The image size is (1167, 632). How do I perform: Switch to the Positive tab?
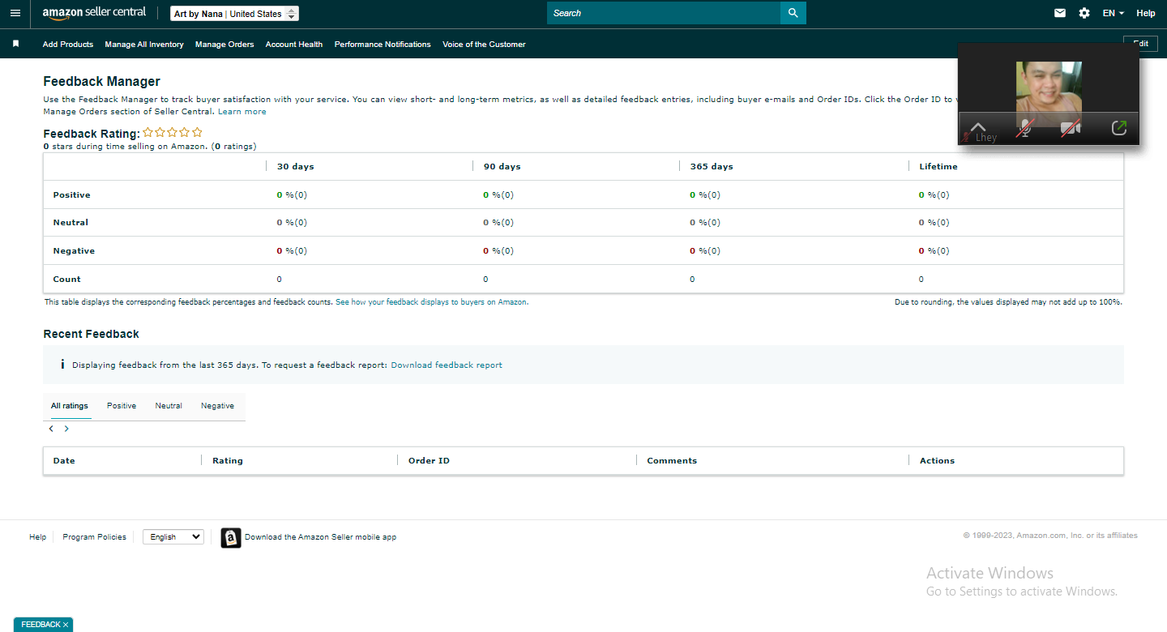122,406
